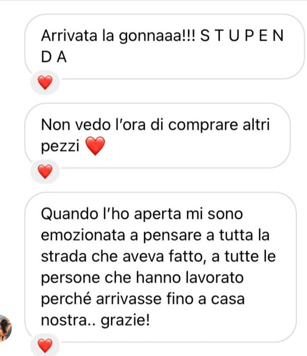Click the text 'strada che aveva fatto,'

[124, 256]
